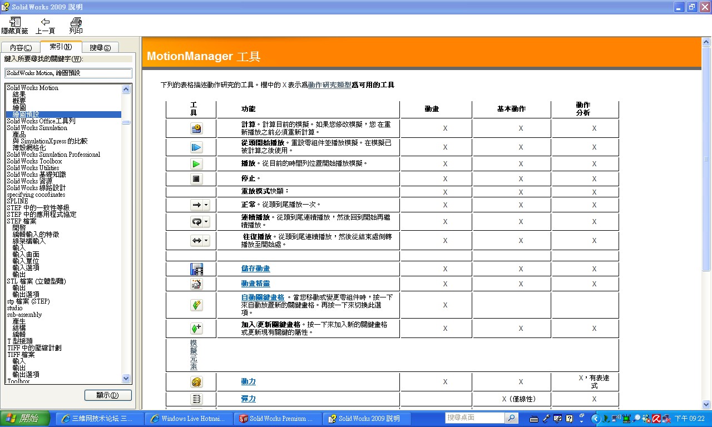This screenshot has height=427, width=712.
Task: Click the 連續播放 loop icon
Action: [199, 222]
